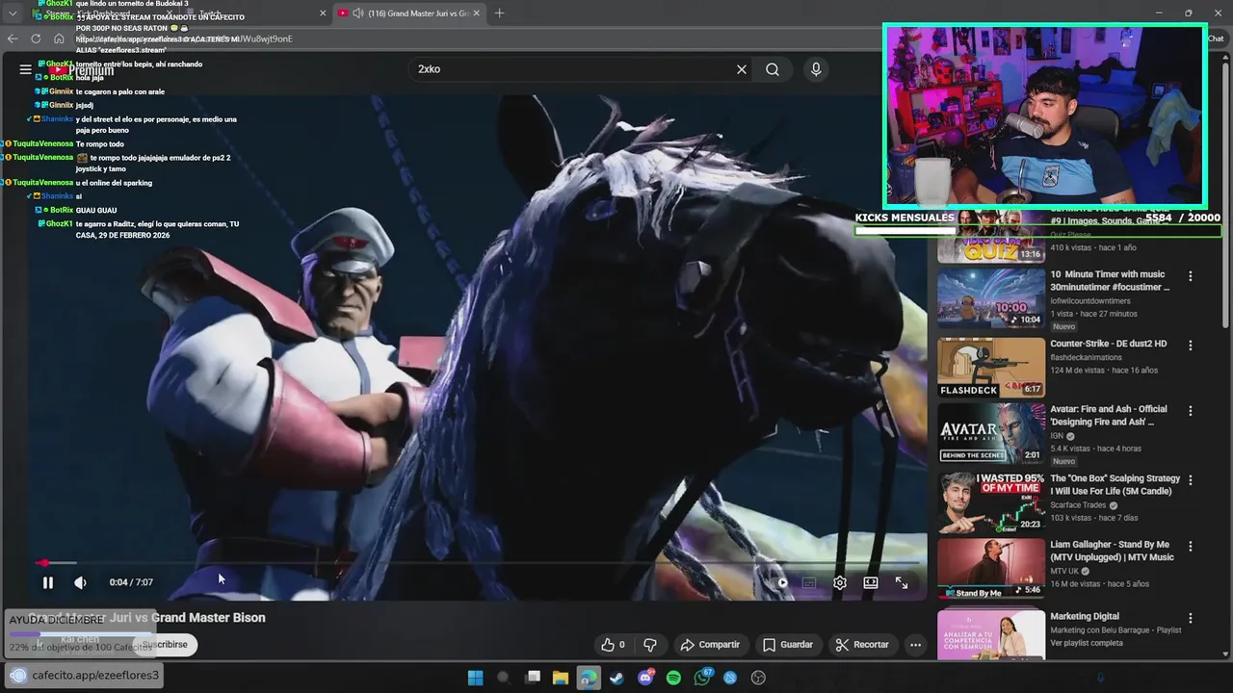Open options for One Box Scalping video
Viewport: 1233px width, 693px height.
tap(1191, 479)
